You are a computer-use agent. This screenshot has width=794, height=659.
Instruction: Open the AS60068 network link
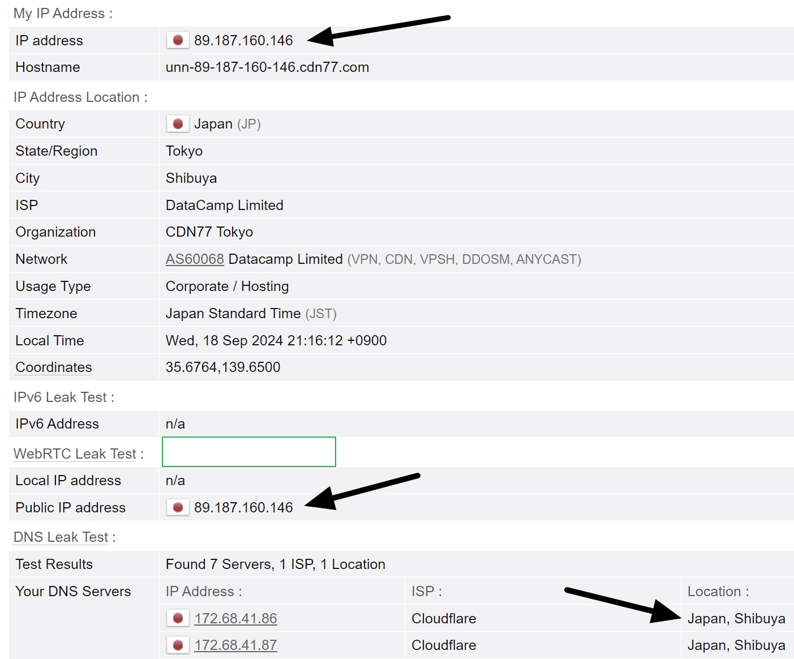[x=194, y=259]
